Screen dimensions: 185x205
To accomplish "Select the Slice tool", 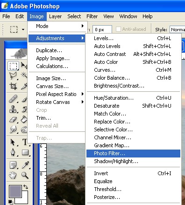I will coord(24,86).
